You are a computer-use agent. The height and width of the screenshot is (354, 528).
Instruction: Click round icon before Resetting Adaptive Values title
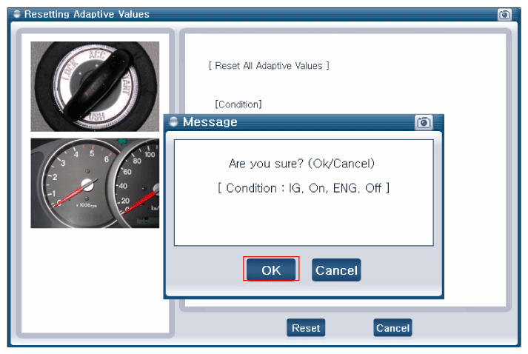point(17,14)
